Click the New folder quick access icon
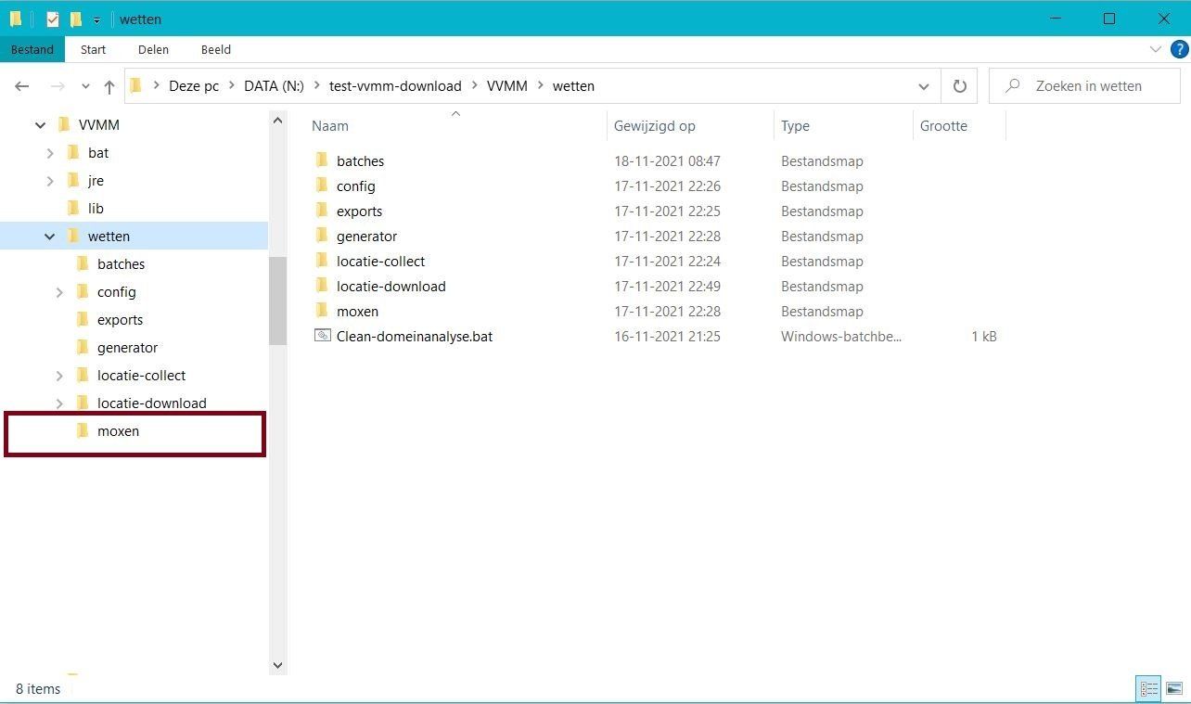This screenshot has width=1191, height=704. [x=76, y=19]
